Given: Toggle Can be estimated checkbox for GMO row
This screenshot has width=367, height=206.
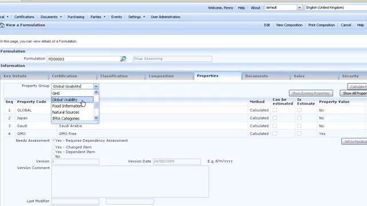Looking at the screenshot, I should [x=275, y=133].
